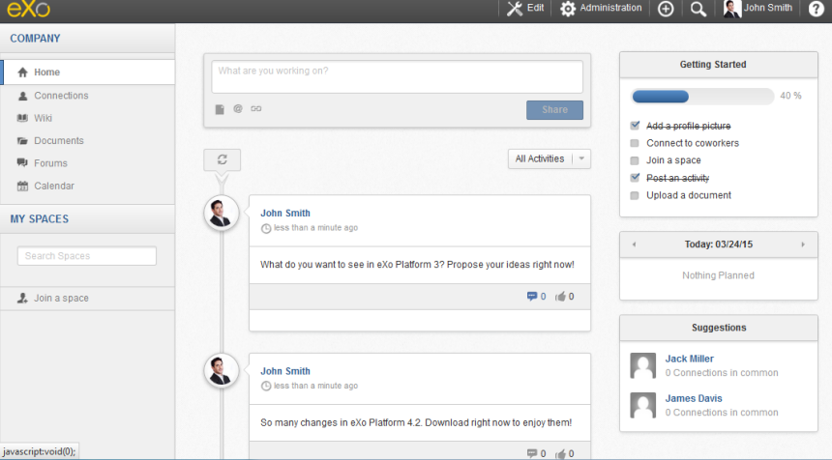Click the help question mark icon
832x460 pixels.
coord(817,9)
